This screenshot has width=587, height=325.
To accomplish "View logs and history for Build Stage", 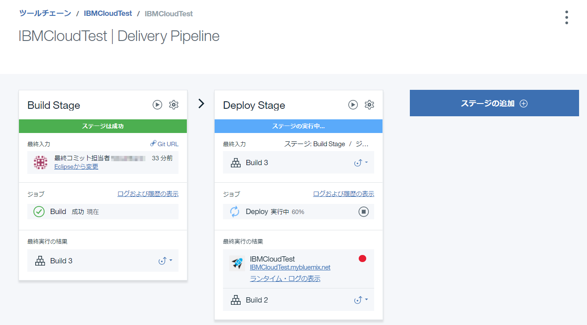I will point(148,194).
